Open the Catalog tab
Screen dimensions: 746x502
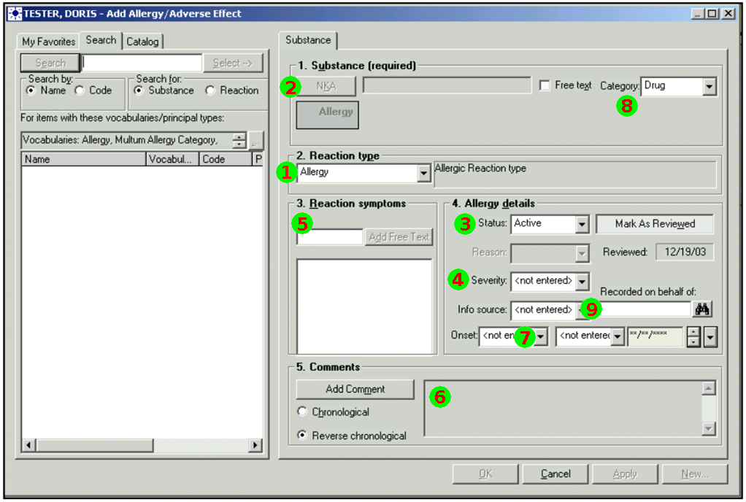click(142, 42)
